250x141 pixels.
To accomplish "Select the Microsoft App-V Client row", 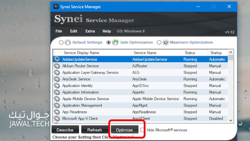I will pos(140,118).
